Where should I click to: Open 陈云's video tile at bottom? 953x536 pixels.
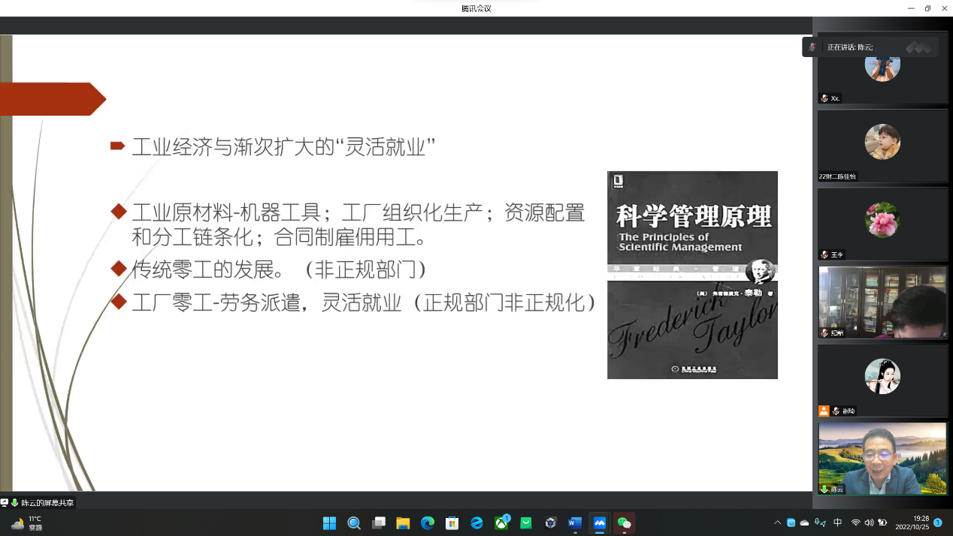pyautogui.click(x=882, y=458)
